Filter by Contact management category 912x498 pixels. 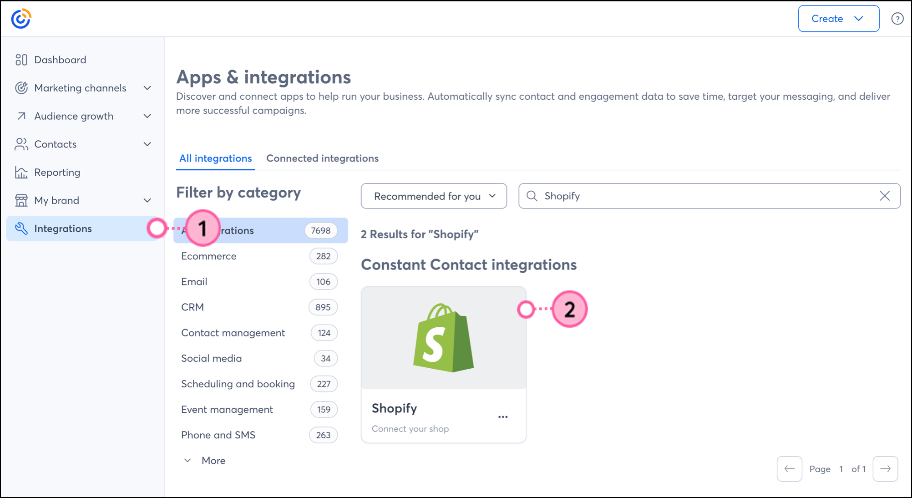tap(260, 333)
